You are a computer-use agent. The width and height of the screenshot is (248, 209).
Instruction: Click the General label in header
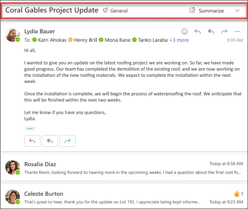(x=119, y=11)
